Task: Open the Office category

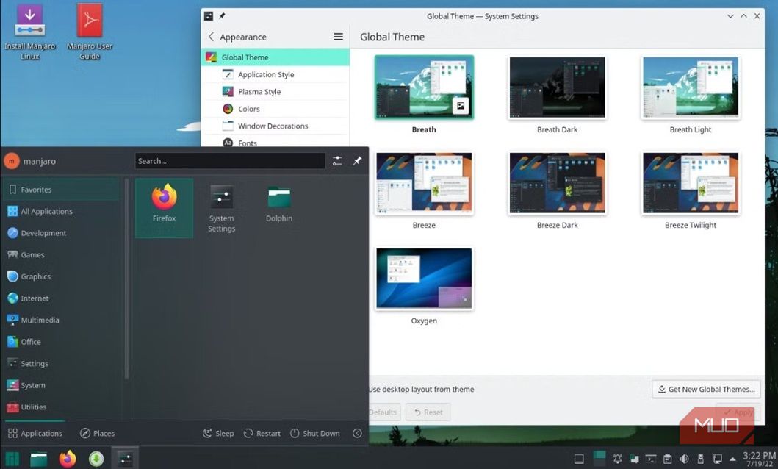Action: (62, 341)
